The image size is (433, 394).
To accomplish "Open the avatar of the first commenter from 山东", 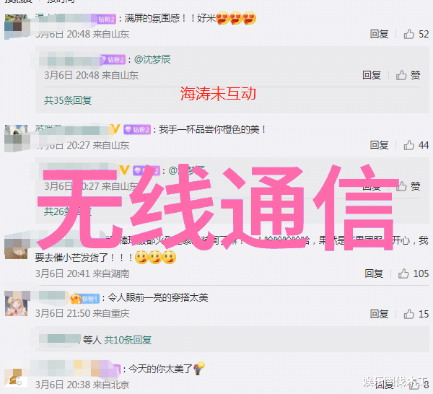I will pyautogui.click(x=16, y=27).
